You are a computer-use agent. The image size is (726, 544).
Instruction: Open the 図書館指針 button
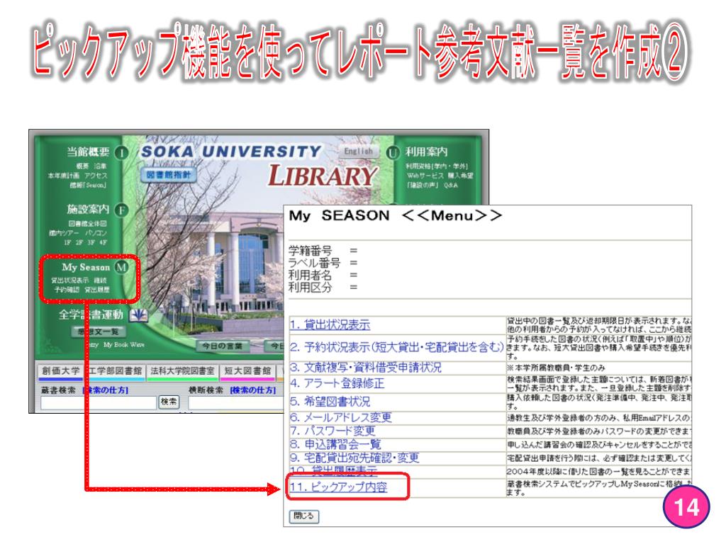pos(169,175)
